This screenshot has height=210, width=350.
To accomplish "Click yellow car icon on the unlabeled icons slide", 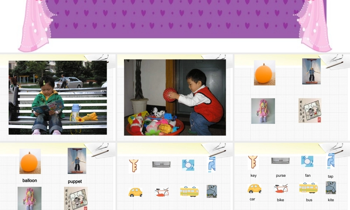I will coord(135,192).
